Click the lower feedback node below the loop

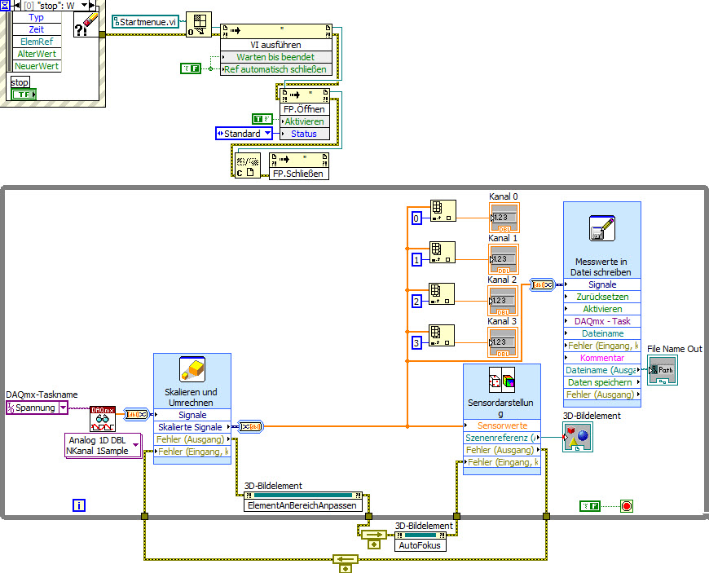click(346, 563)
